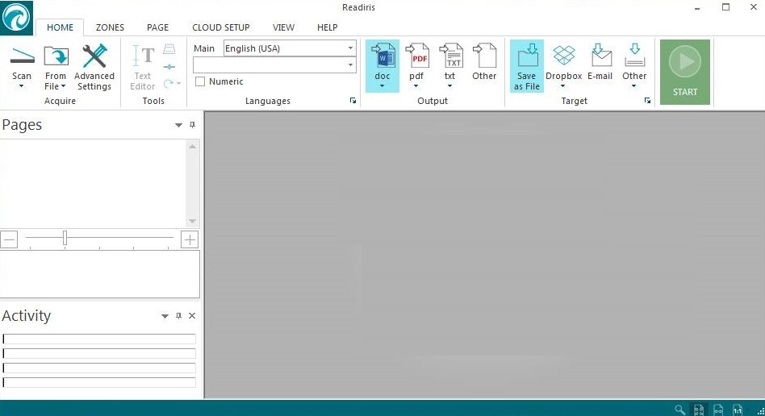Viewport: 765px width, 416px height.
Task: Pin the Activity panel
Action: 178,316
